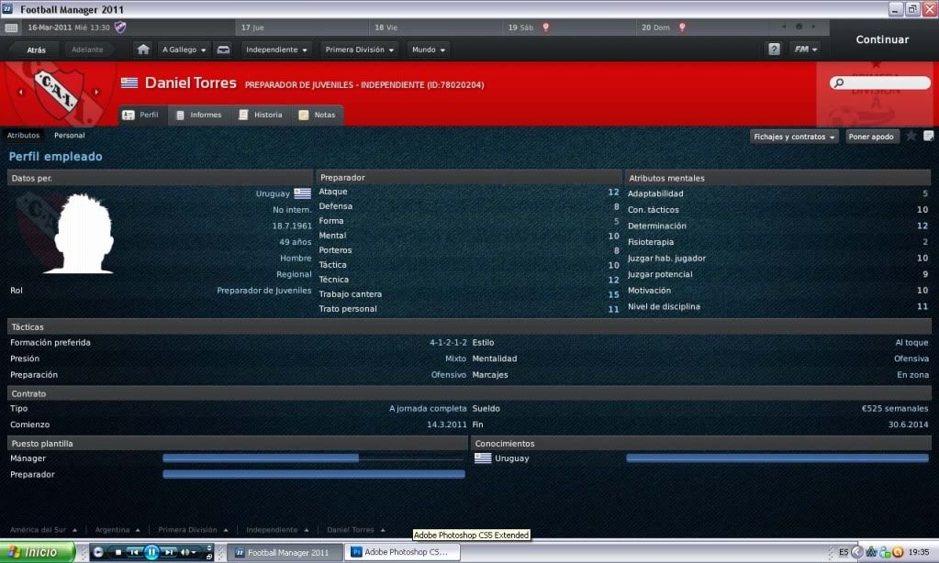Viewport: 939px width, 563px height.
Task: Click the Trabajo cantera attribute row
Action: (469, 293)
